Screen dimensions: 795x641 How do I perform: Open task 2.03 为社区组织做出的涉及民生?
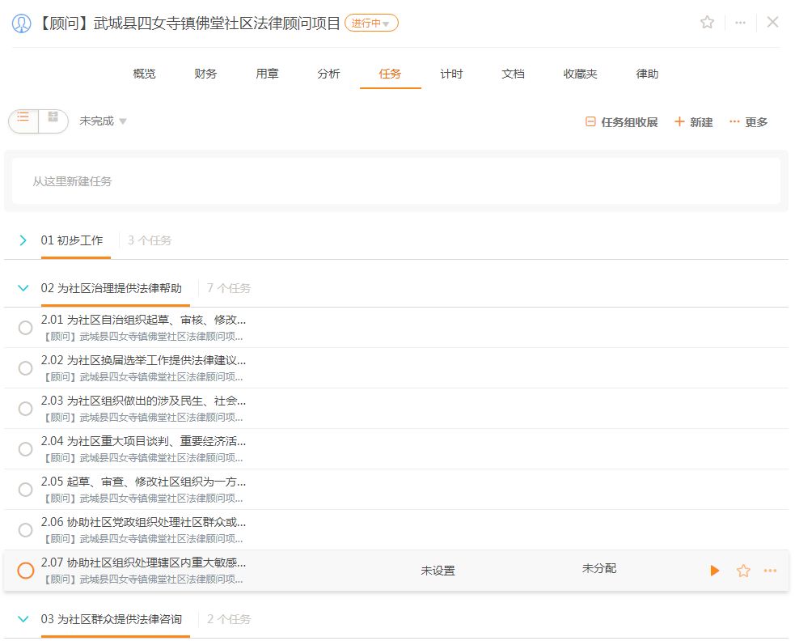143,401
